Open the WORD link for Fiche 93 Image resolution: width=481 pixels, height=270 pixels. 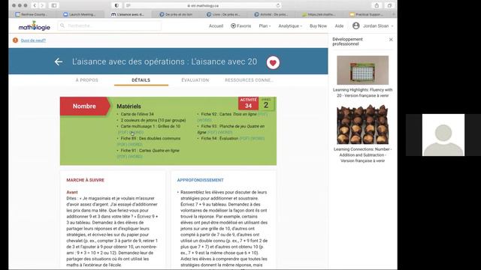[x=225, y=132]
